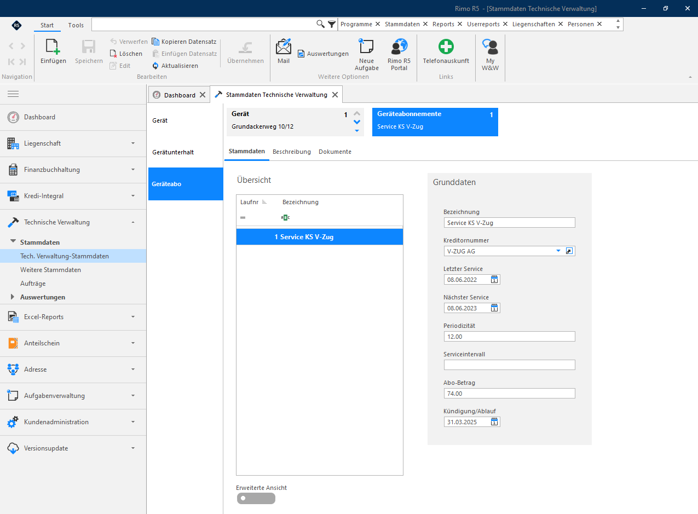Click Kopieren Datensatz icon

[x=155, y=42]
